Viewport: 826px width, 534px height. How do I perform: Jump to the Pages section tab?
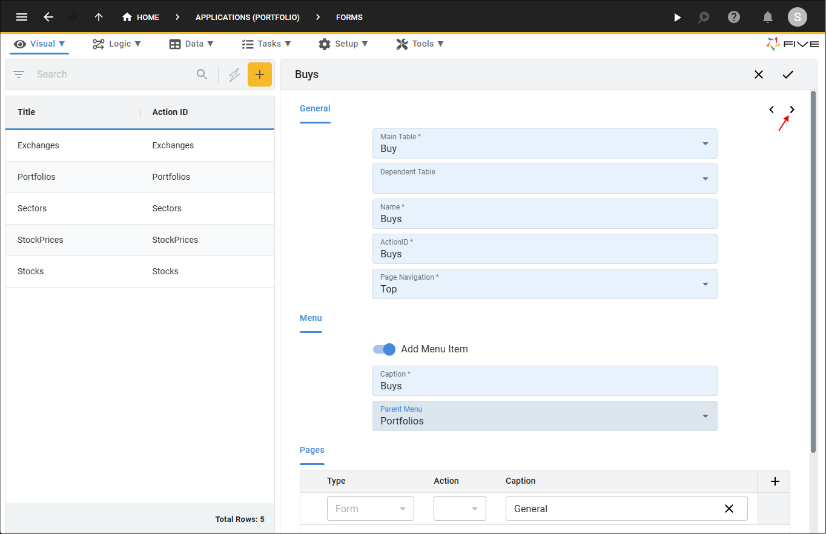[x=312, y=450]
